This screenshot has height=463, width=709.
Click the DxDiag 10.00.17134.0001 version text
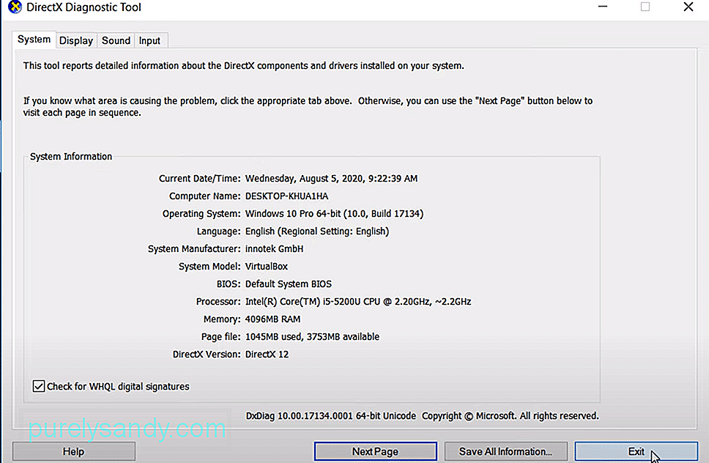330,416
